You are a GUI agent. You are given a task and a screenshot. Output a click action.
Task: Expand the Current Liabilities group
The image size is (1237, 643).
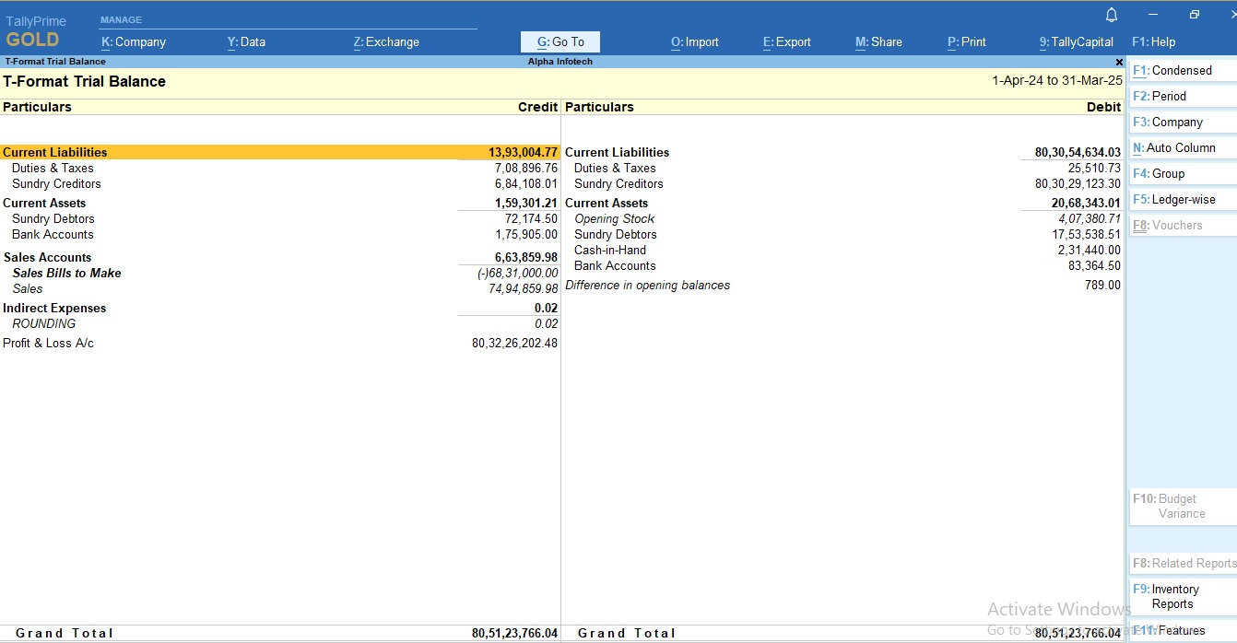pyautogui.click(x=55, y=151)
